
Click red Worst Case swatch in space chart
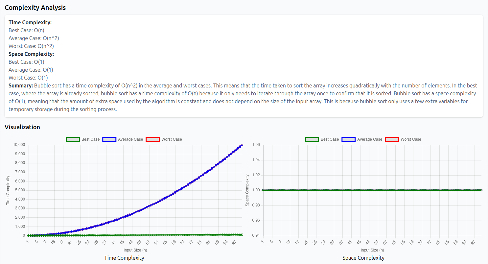point(392,139)
